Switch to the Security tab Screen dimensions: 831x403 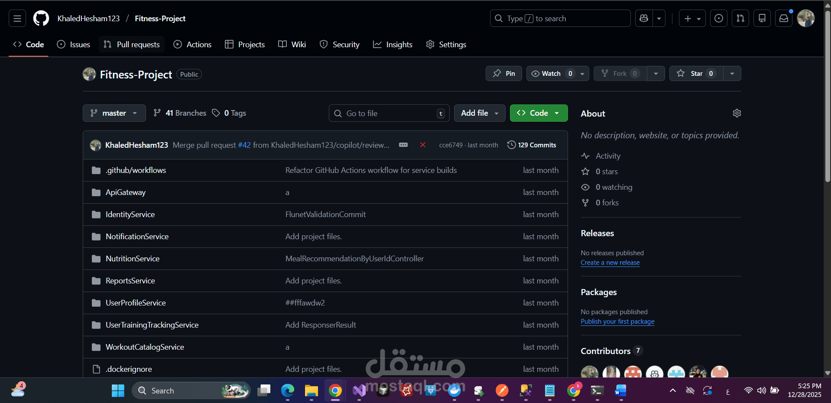point(340,45)
